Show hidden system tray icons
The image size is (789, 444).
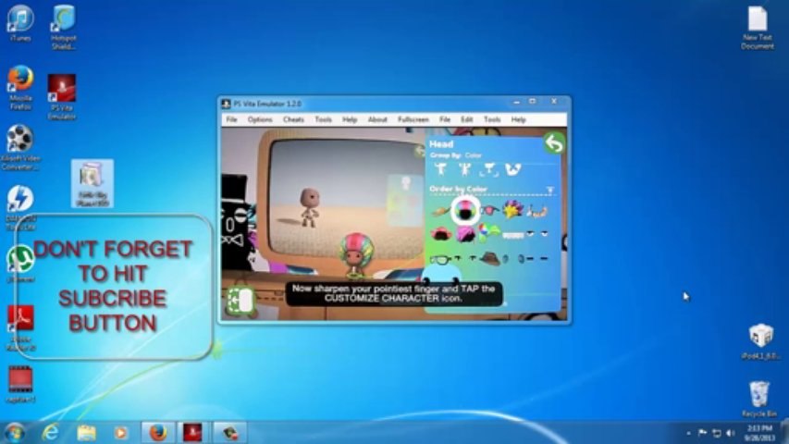[688, 433]
